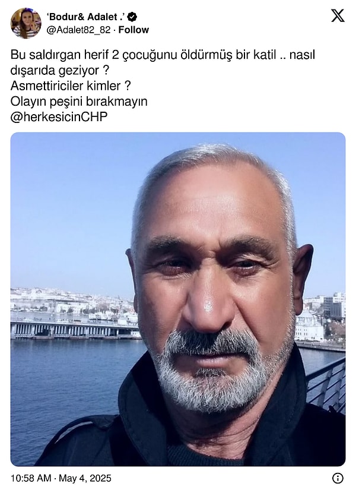Click the verified badge beside Bodur& Adalet
356x496 pixels.
[131, 17]
